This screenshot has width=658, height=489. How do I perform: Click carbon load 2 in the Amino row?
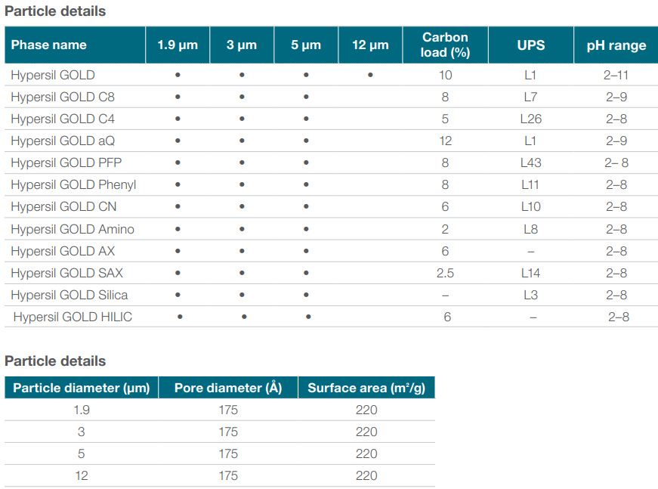445,229
